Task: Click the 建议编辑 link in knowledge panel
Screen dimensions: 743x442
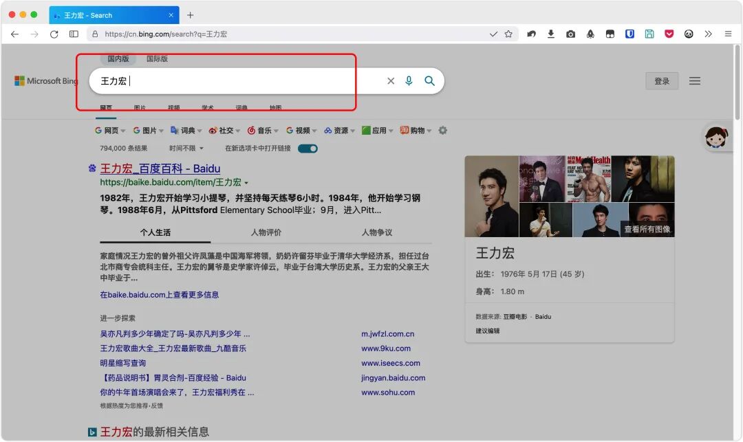Action: (488, 331)
